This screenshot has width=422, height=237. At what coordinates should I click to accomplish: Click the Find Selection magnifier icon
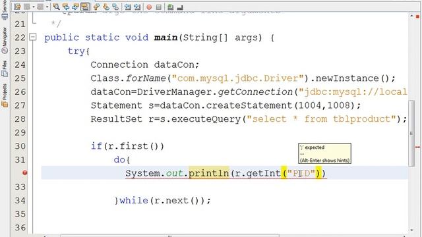56,7
